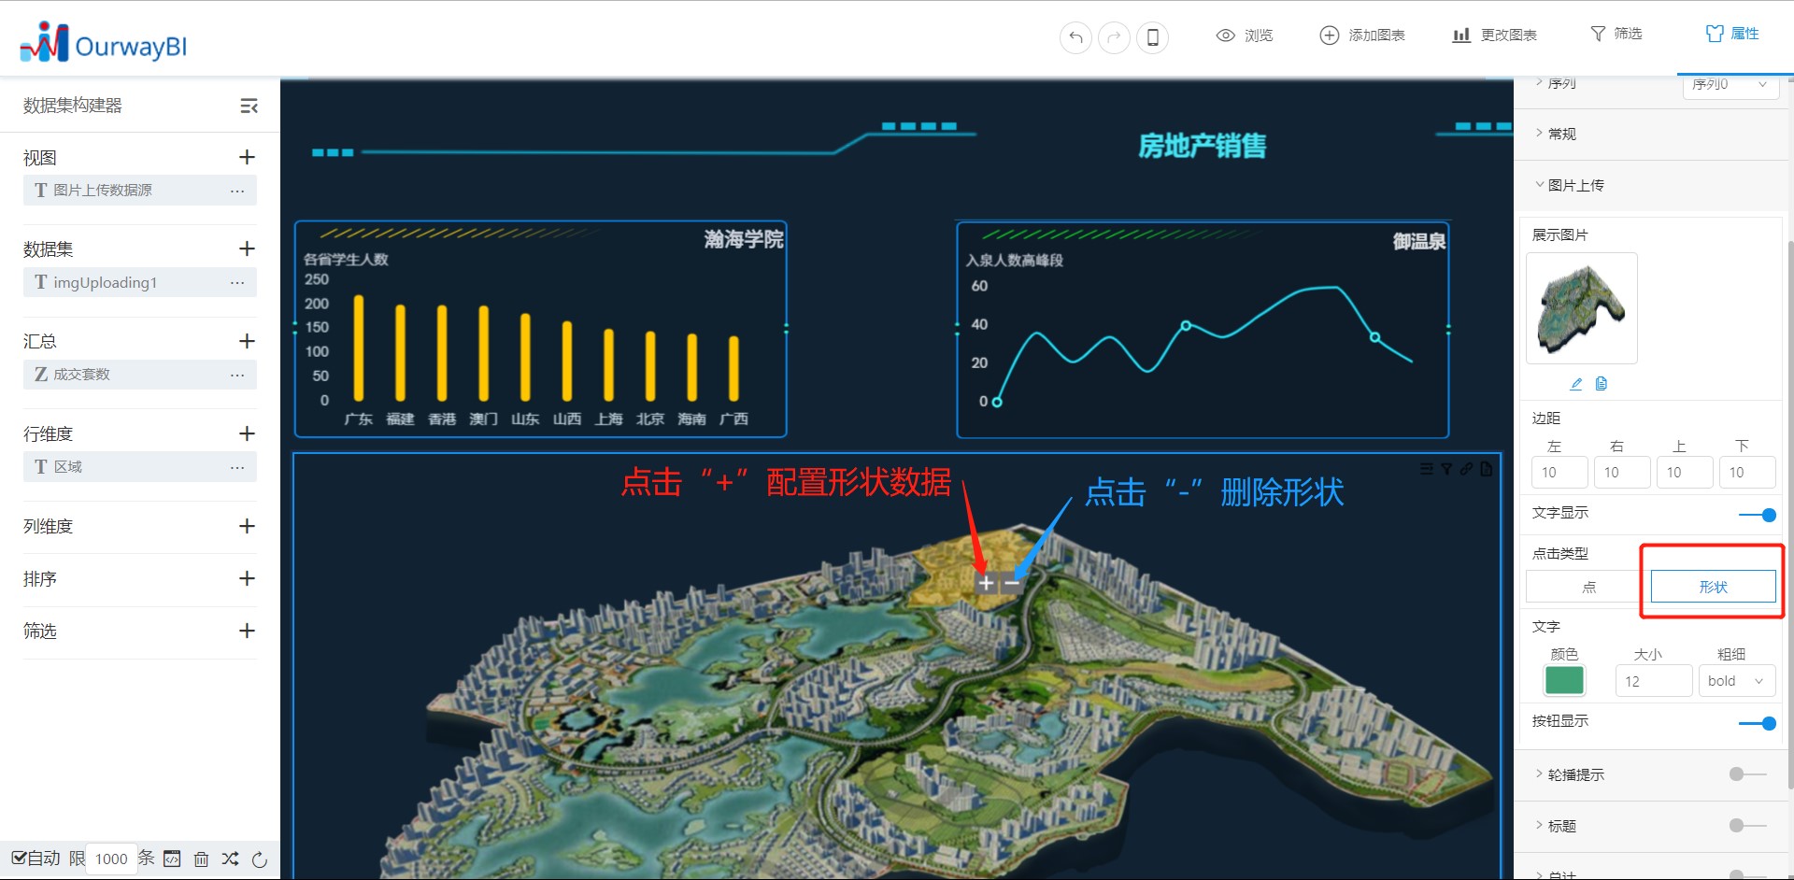Collapse the 数据集构建器 panel icon
The height and width of the screenshot is (880, 1794).
[x=249, y=106]
